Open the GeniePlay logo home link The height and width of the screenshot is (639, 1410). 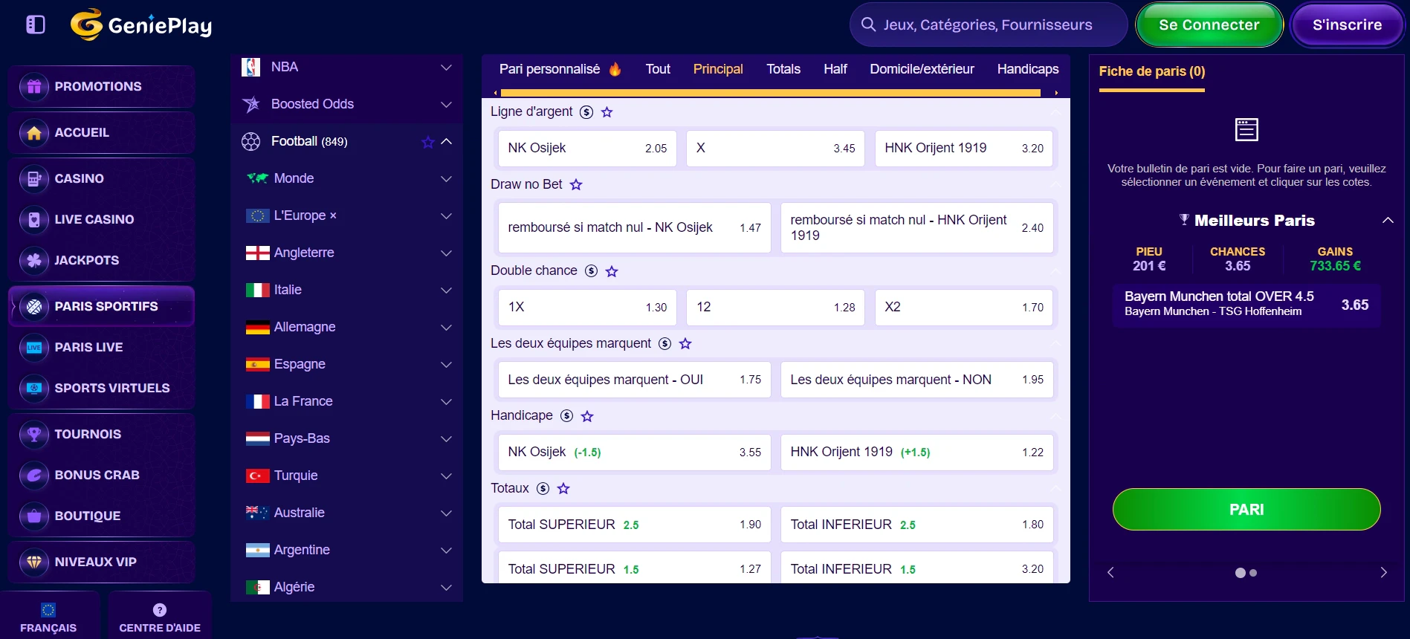coord(141,25)
